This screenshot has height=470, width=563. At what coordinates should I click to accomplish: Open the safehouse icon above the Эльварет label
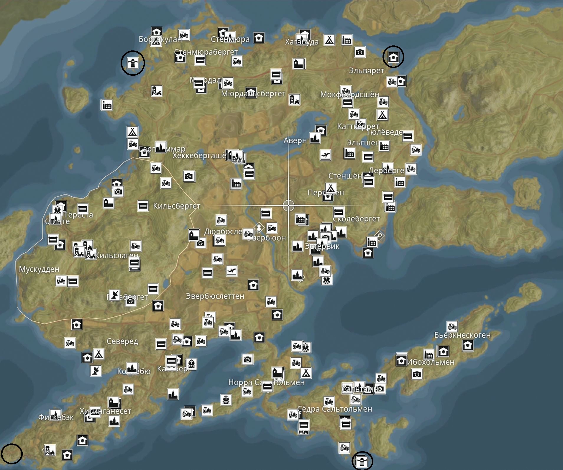tap(393, 57)
